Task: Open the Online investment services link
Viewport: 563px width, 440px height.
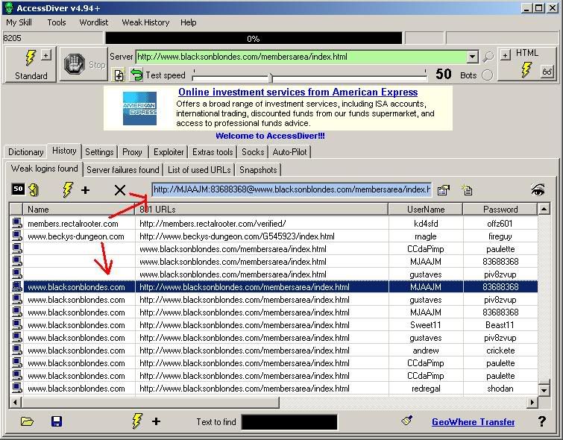Action: (x=298, y=92)
